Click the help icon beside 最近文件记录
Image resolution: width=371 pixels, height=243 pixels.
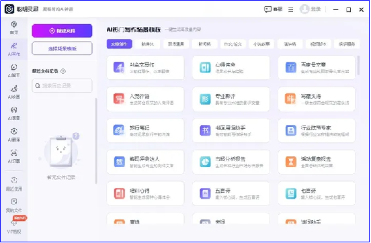(x=63, y=71)
